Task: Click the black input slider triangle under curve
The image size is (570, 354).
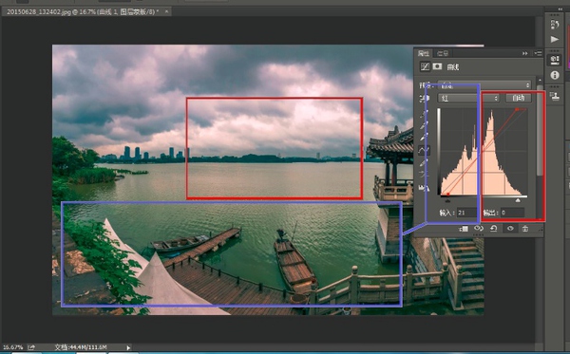Action: 447,200
